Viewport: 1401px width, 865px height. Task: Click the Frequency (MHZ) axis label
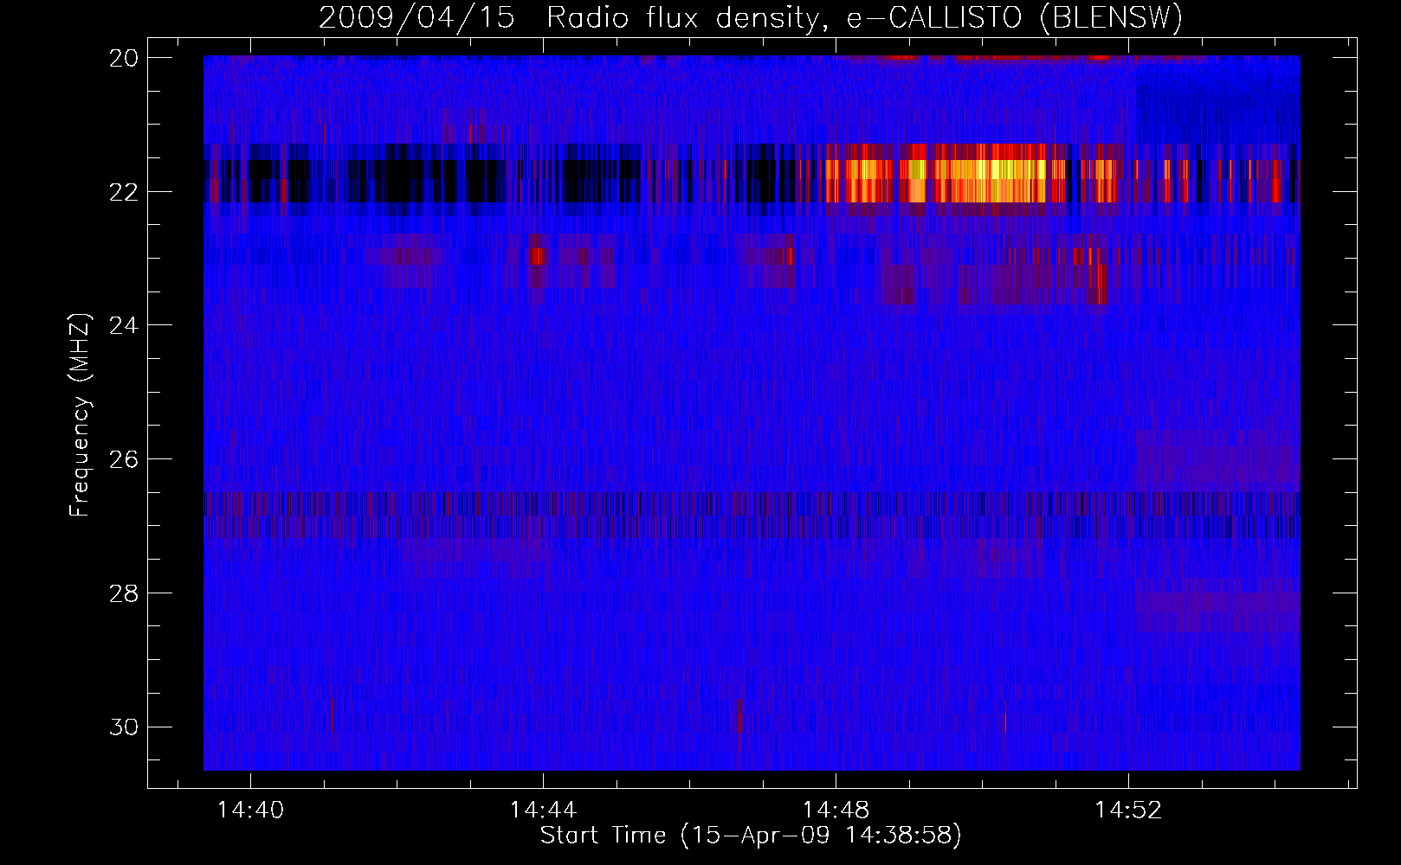pyautogui.click(x=80, y=415)
